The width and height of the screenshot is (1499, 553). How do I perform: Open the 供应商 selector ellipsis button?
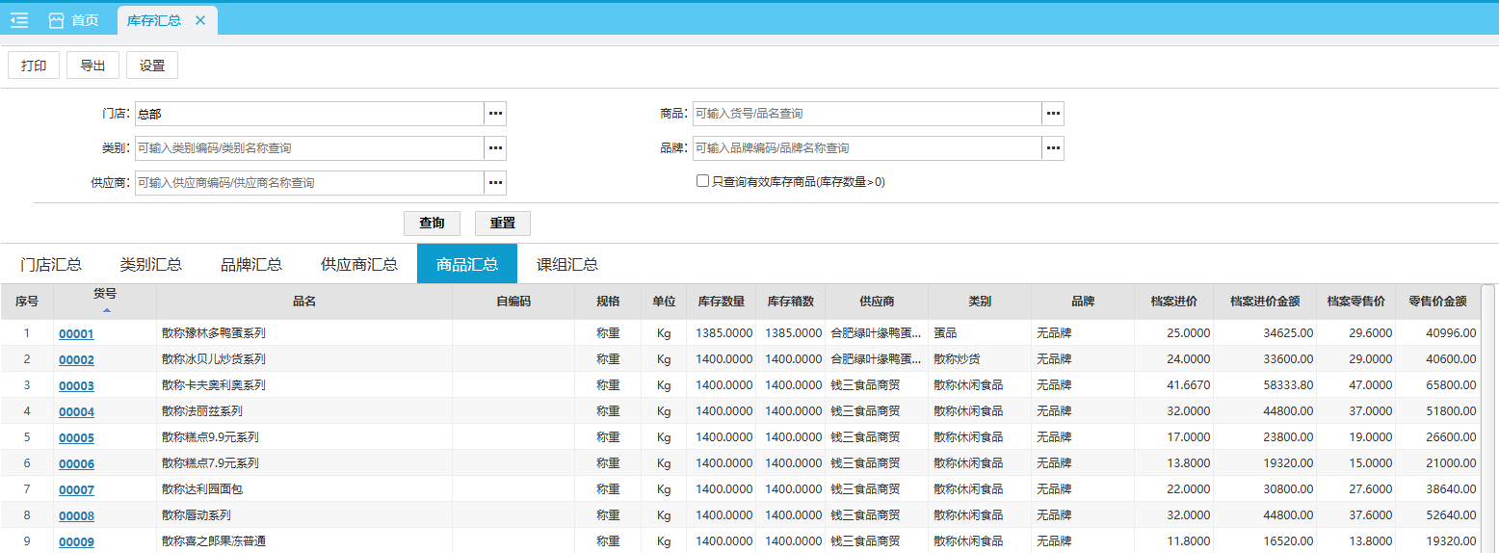tap(495, 183)
